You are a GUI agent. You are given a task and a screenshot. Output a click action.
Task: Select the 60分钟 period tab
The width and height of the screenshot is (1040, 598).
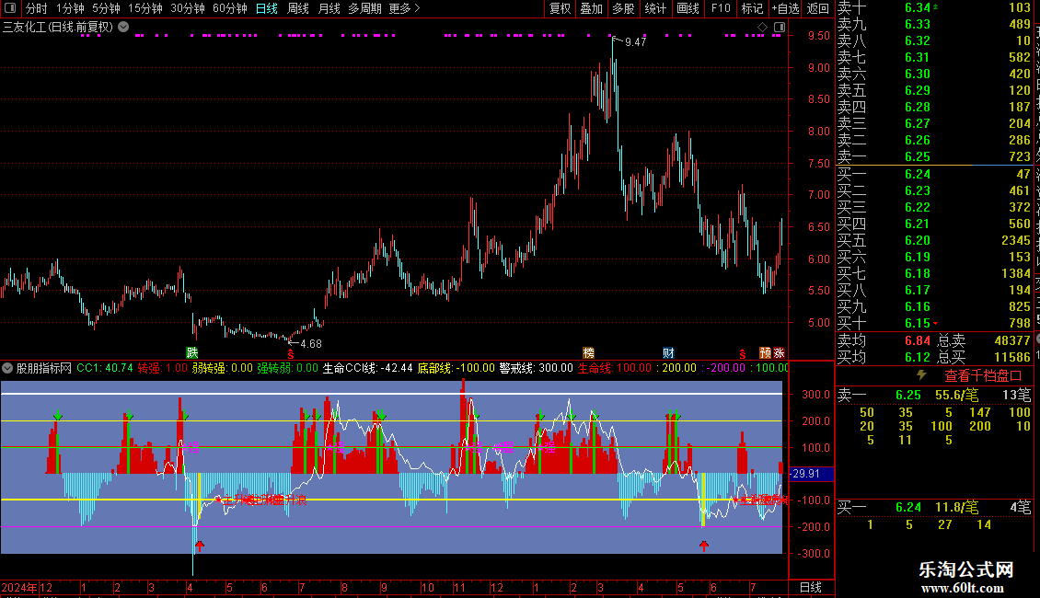(x=230, y=8)
